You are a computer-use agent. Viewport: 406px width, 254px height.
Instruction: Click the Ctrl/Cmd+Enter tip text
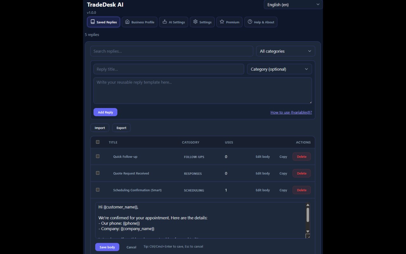[x=173, y=246]
